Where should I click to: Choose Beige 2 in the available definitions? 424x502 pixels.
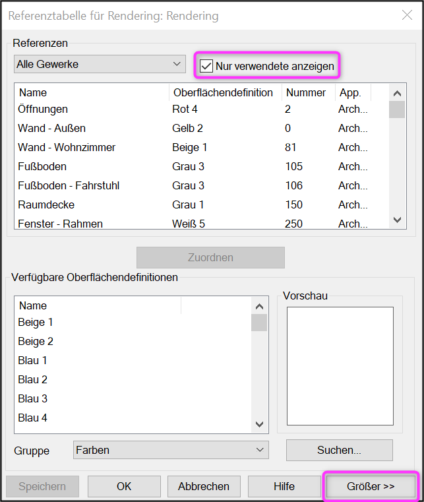(x=133, y=341)
